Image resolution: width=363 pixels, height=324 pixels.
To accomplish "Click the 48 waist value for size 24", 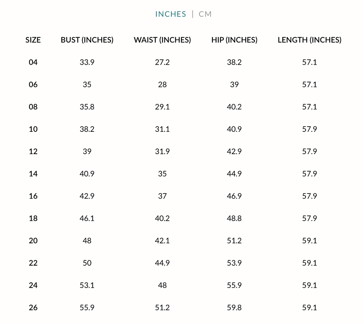I will click(x=162, y=285).
